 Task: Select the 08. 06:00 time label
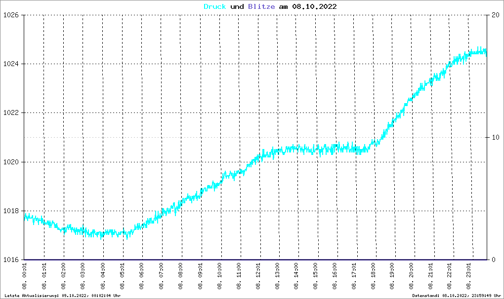(141, 276)
